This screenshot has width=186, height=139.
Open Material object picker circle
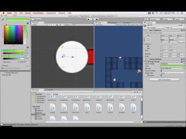coord(184,68)
